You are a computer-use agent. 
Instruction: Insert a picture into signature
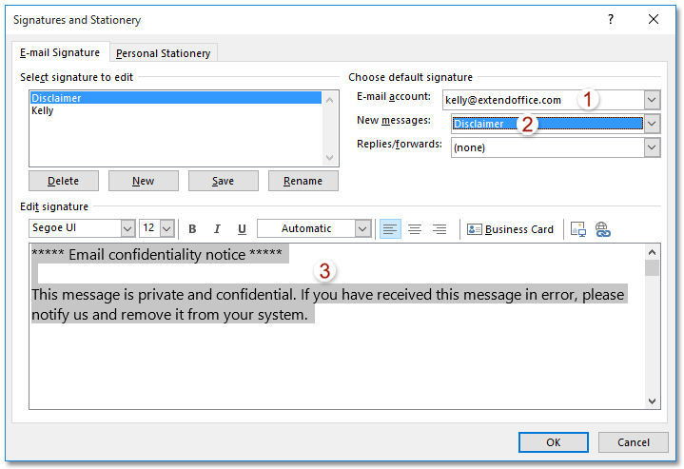(577, 229)
